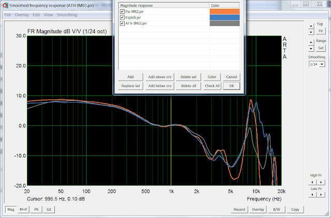The width and height of the screenshot is (331, 218).
Task: Click the Add above crs button
Action: point(160,77)
